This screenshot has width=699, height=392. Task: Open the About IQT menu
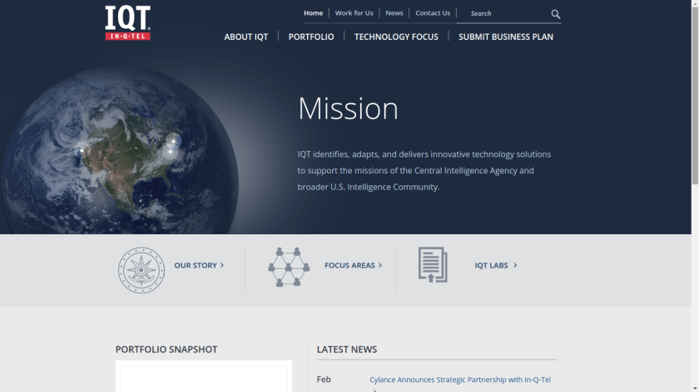(245, 37)
